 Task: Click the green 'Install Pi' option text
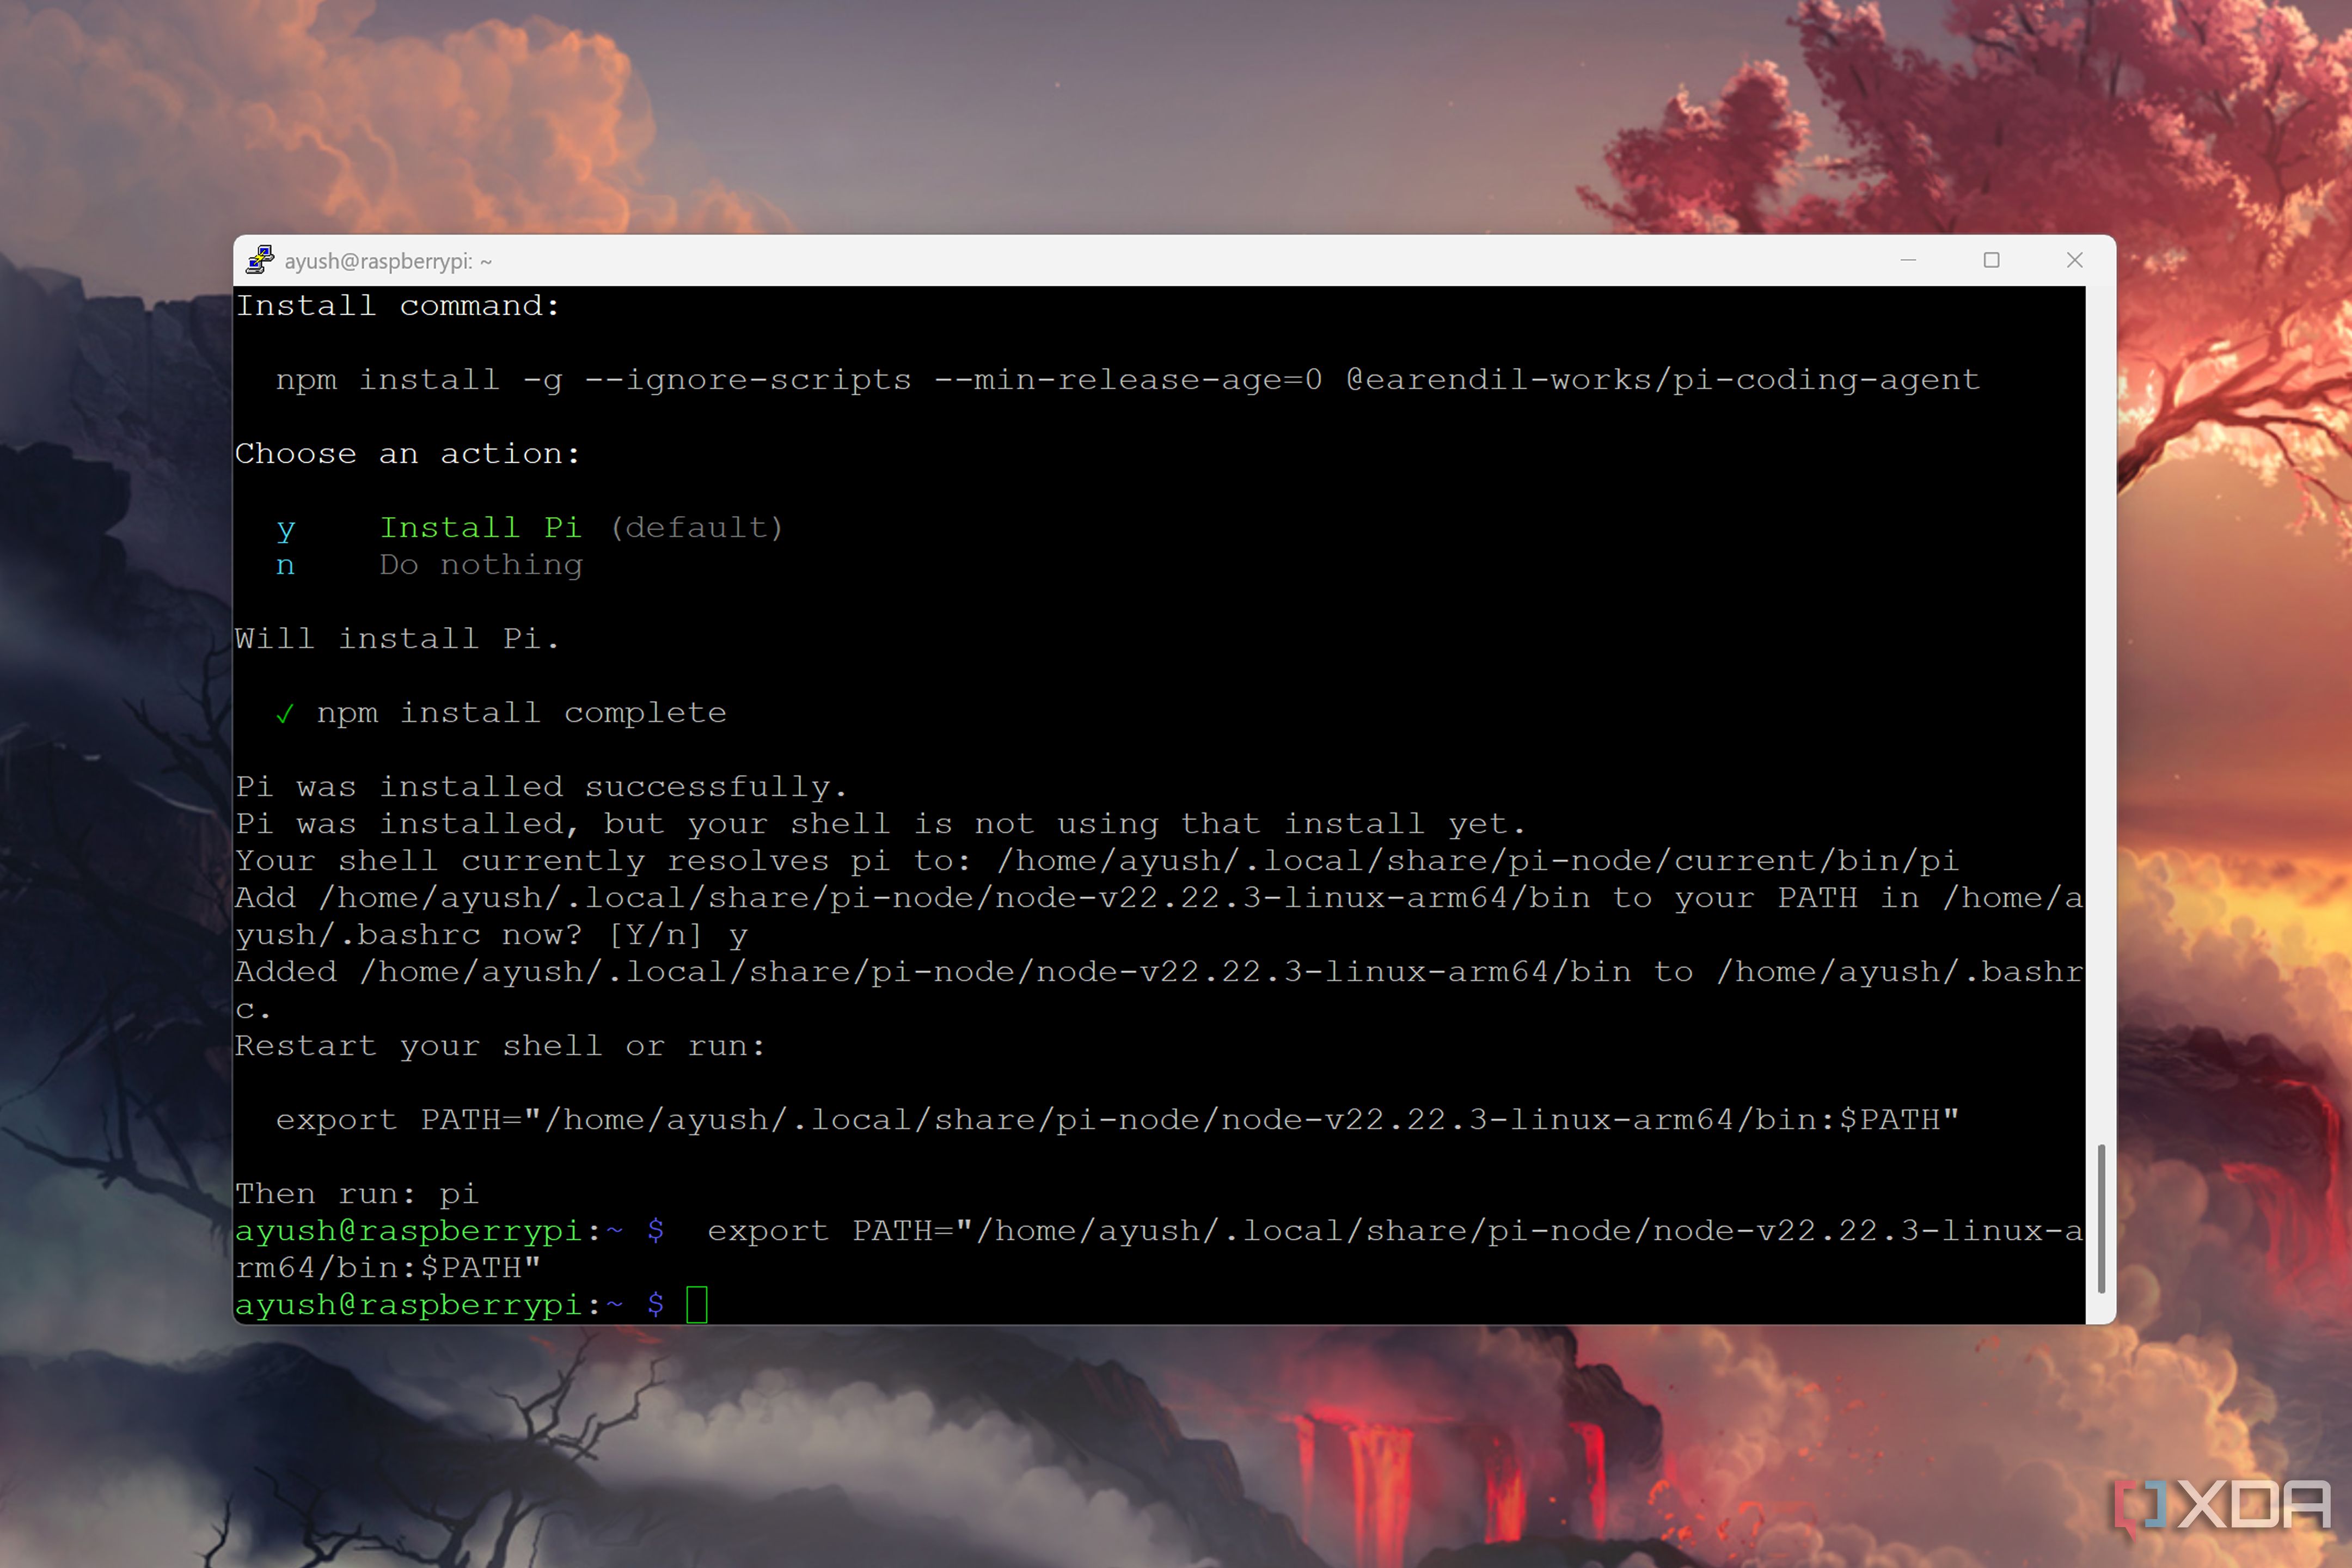pos(480,527)
